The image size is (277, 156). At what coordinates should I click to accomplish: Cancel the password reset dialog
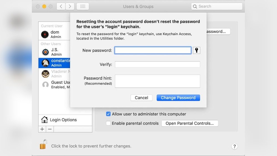141,98
